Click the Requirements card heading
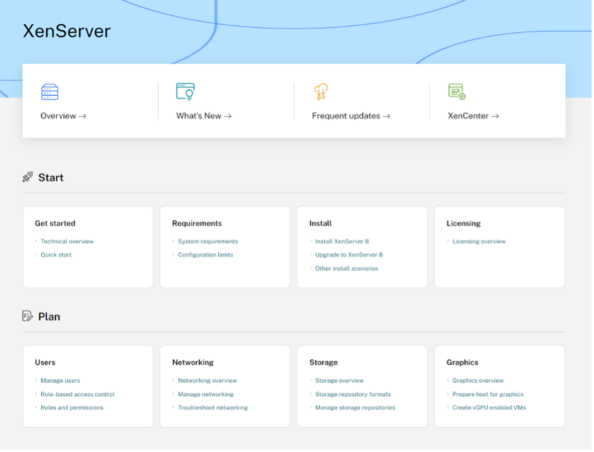The image size is (594, 452). coord(197,224)
